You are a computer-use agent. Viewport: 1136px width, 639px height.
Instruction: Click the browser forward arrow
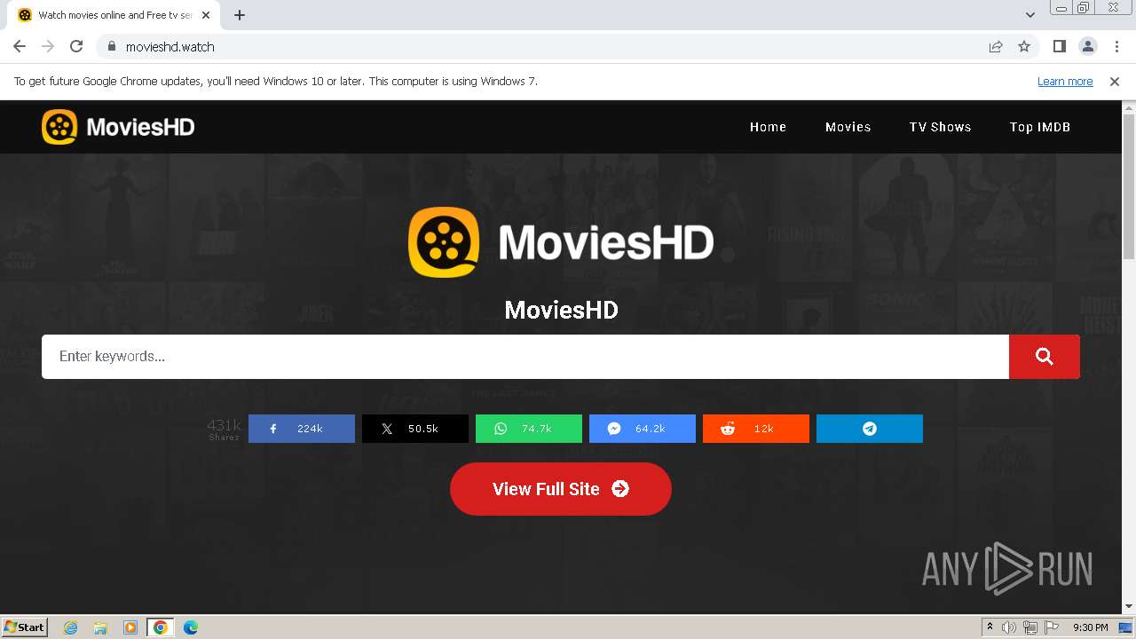(x=48, y=46)
